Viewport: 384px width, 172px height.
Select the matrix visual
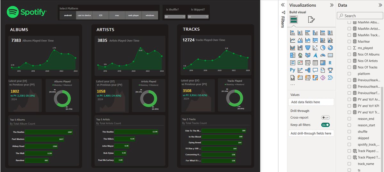pos(323,63)
